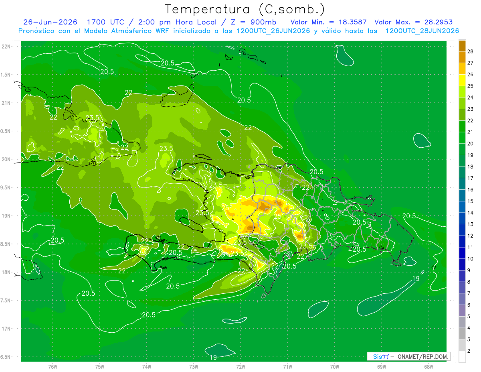Click the 72W longitude axis label

(240, 366)
